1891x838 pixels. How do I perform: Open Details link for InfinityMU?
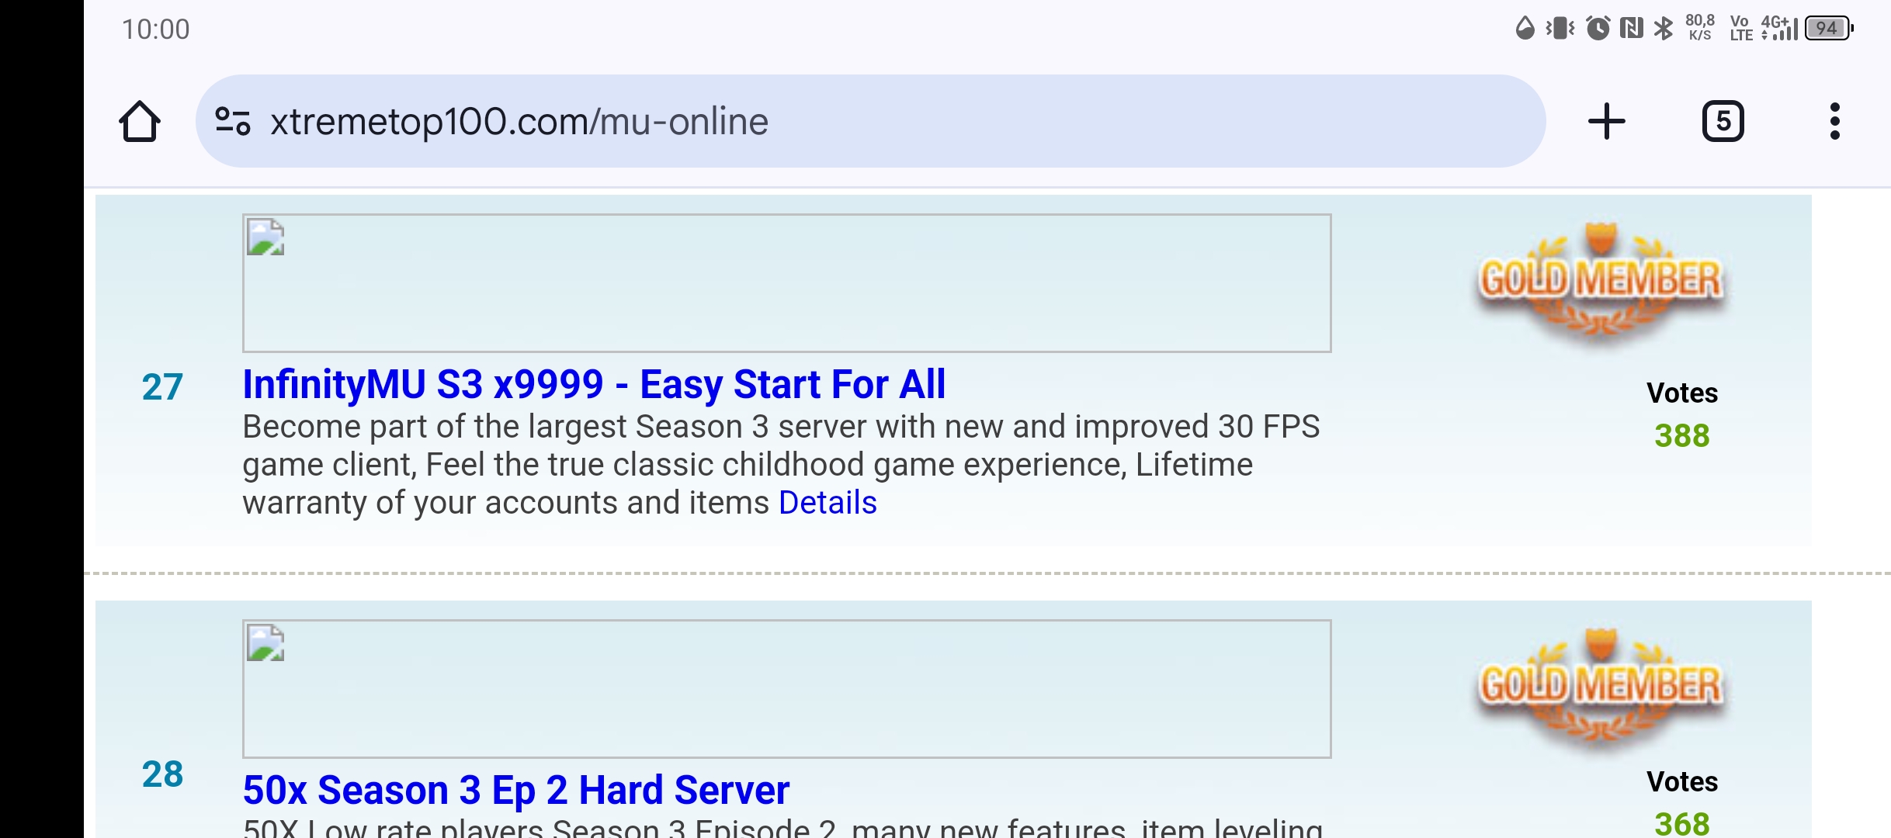point(828,503)
